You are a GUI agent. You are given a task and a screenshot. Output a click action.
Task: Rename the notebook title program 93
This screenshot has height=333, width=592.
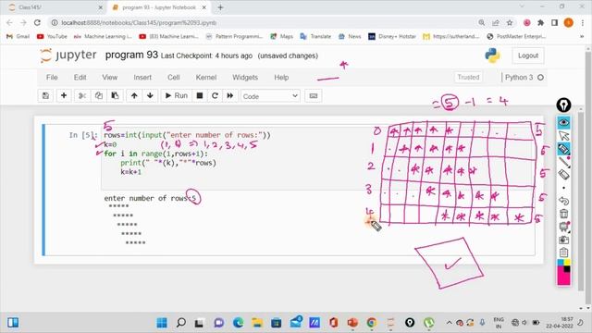tap(131, 55)
